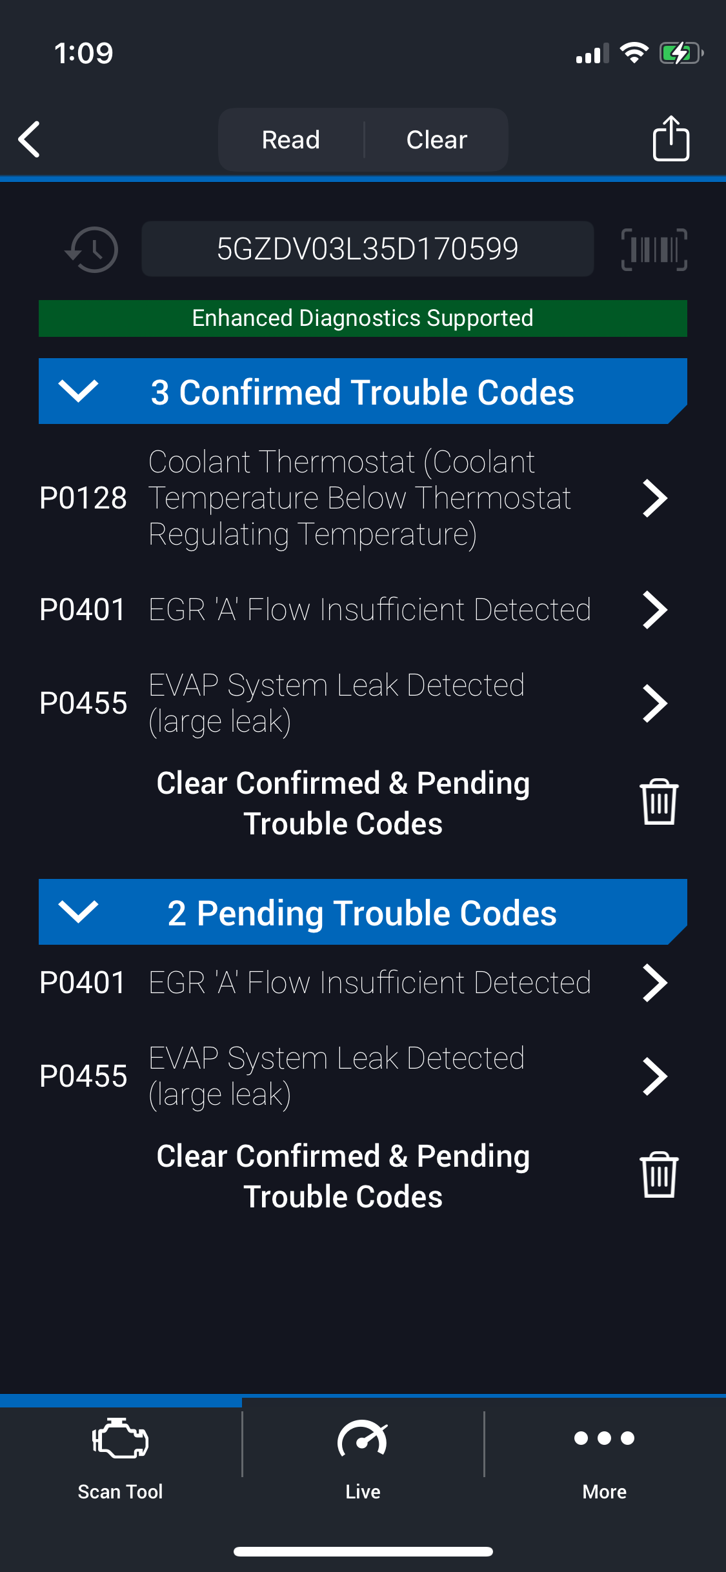The width and height of the screenshot is (726, 1572).
Task: Tap the barcode VIN scanner icon
Action: (x=654, y=249)
